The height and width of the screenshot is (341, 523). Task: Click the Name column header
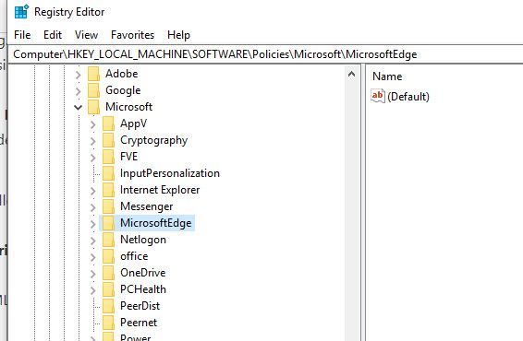(x=387, y=76)
